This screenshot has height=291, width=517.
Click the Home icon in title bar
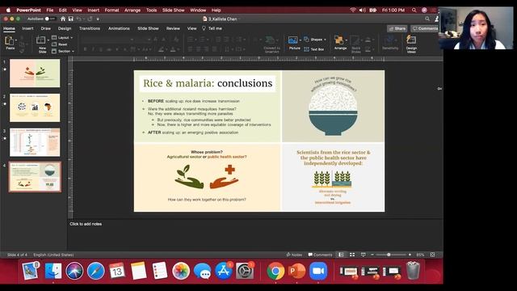point(63,19)
